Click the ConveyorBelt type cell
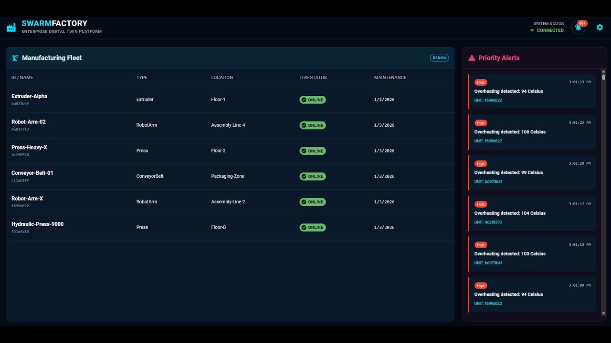The image size is (611, 343). click(150, 176)
